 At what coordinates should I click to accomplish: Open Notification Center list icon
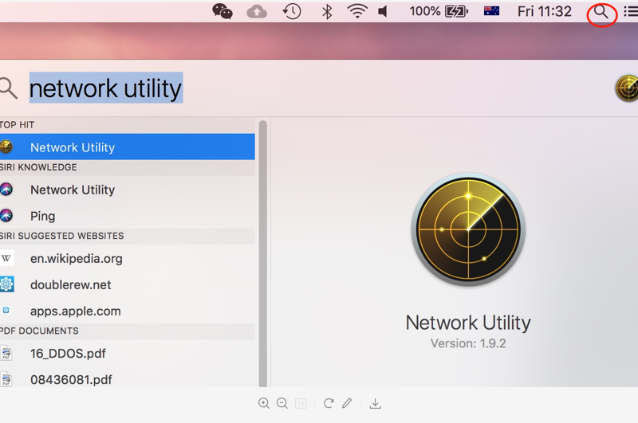pos(631,11)
